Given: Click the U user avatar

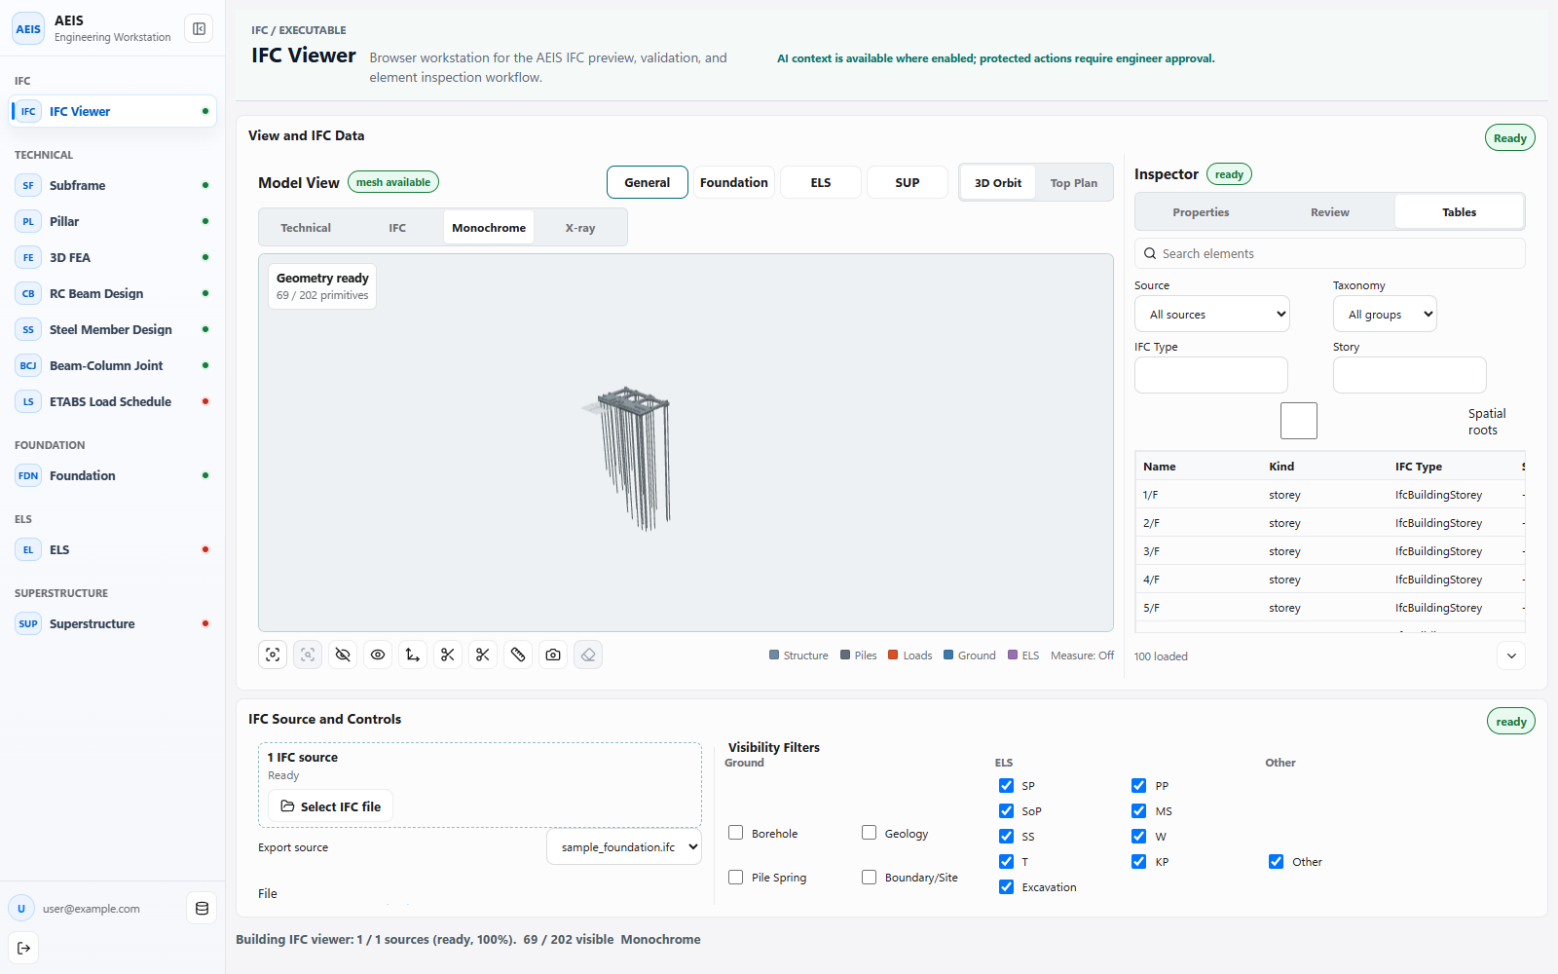Looking at the screenshot, I should 21,908.
